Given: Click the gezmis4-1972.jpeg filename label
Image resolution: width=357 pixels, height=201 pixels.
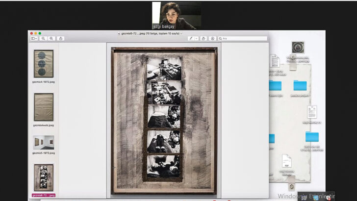Looking at the screenshot, I should coord(44,82).
